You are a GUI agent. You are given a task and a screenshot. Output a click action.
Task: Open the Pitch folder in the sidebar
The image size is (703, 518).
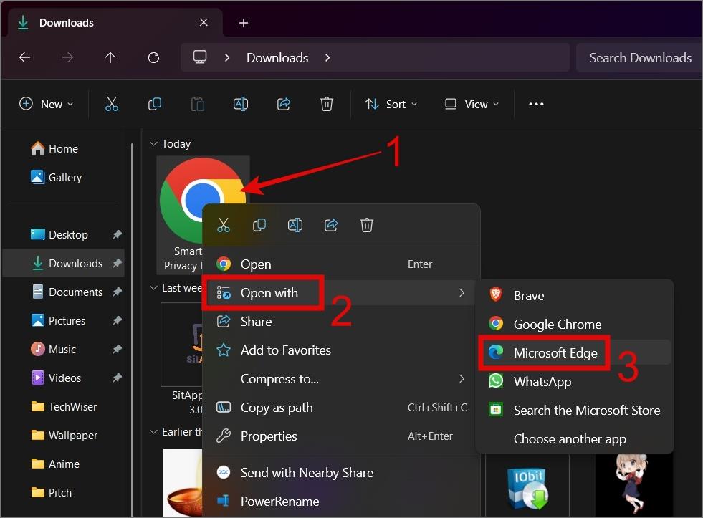click(64, 492)
